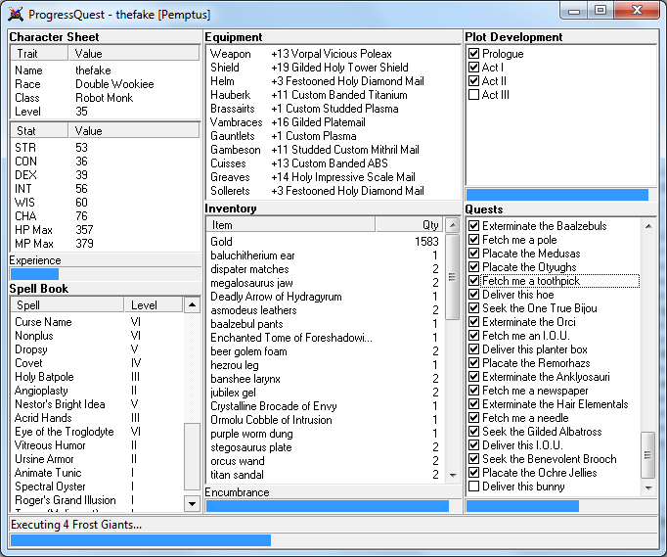This screenshot has height=557, width=667.
Task: Select the Holy Batpole spell
Action: pyautogui.click(x=98, y=377)
